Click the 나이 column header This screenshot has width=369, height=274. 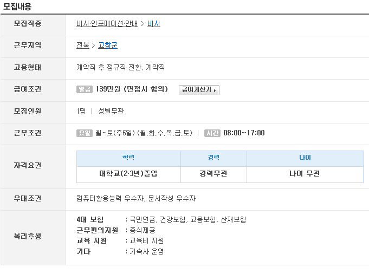305,158
